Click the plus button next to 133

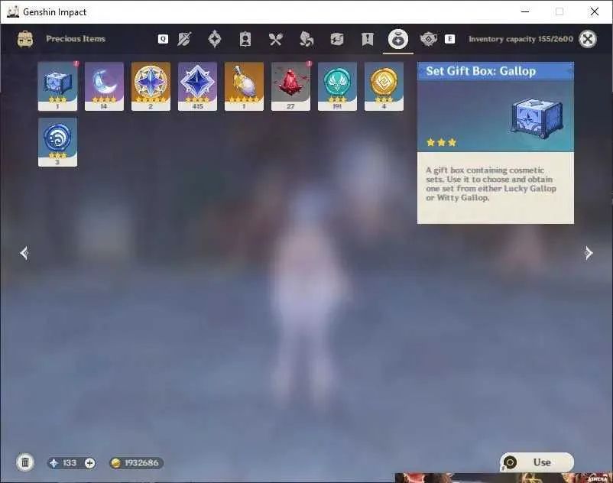pyautogui.click(x=89, y=463)
